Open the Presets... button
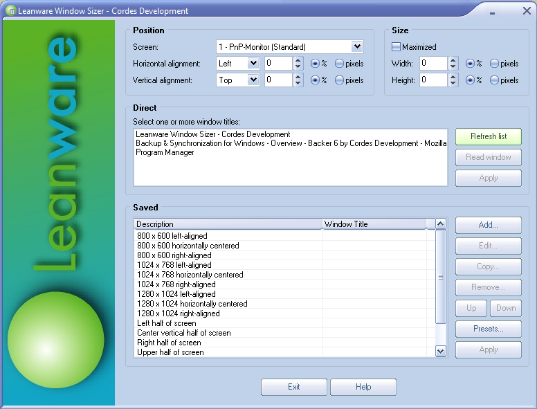The height and width of the screenshot is (409, 537). pos(489,329)
